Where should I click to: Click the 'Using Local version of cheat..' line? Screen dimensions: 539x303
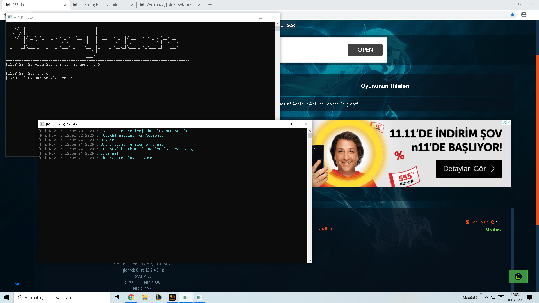coord(103,144)
